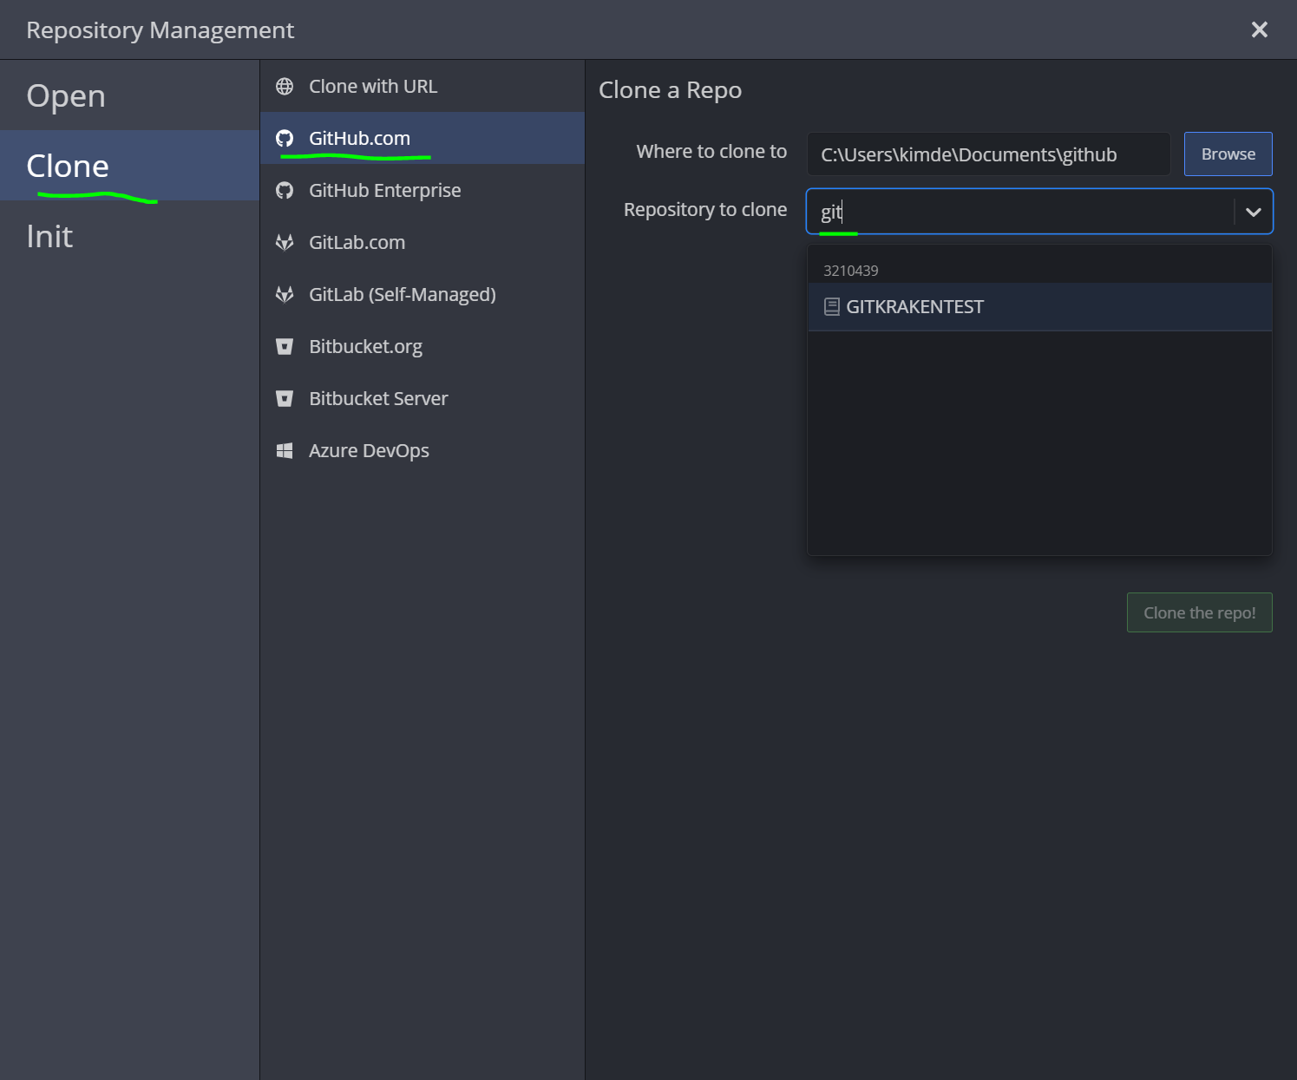Click the Repository to clone label
The height and width of the screenshot is (1080, 1297).
coord(705,210)
